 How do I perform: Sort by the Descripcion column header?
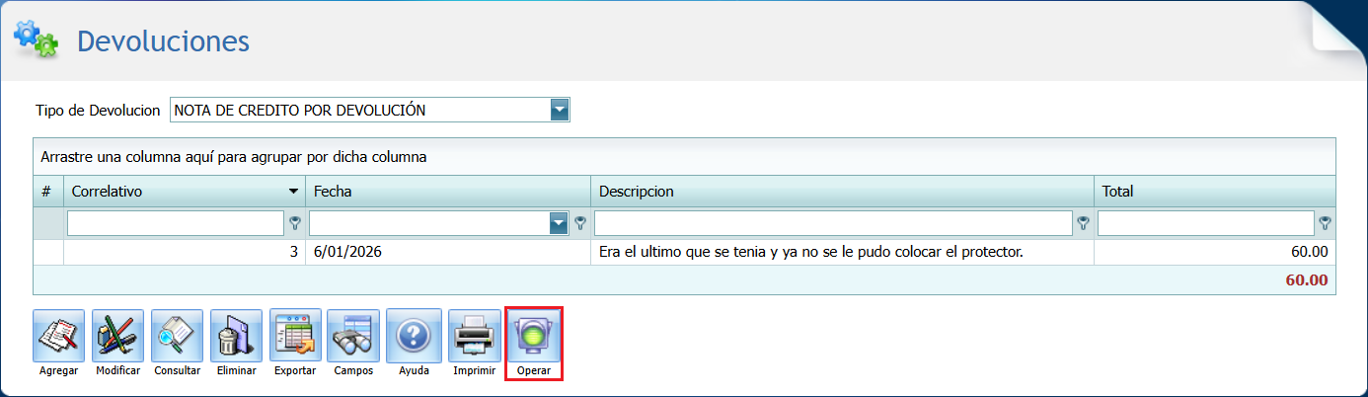pyautogui.click(x=842, y=192)
